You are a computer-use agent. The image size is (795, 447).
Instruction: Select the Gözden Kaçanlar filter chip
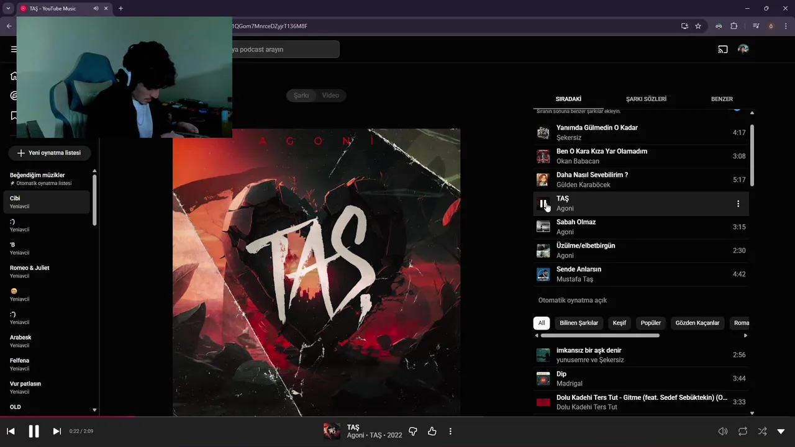697,323
